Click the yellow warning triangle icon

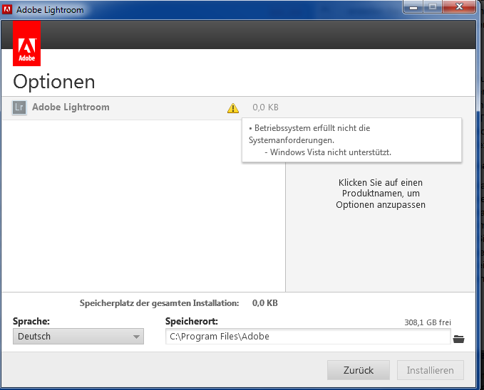pos(233,108)
